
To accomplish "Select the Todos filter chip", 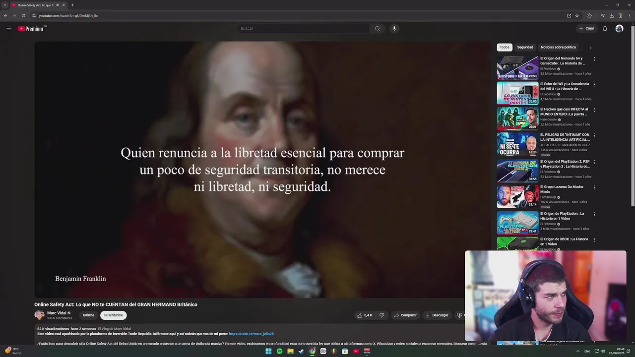I will coord(505,47).
